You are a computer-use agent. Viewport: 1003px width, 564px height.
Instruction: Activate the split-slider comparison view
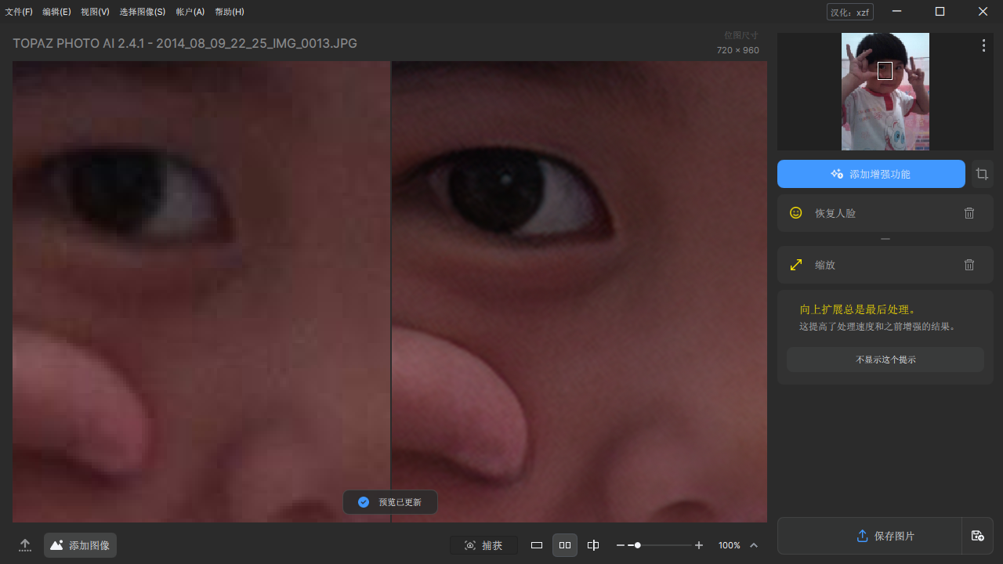tap(593, 544)
